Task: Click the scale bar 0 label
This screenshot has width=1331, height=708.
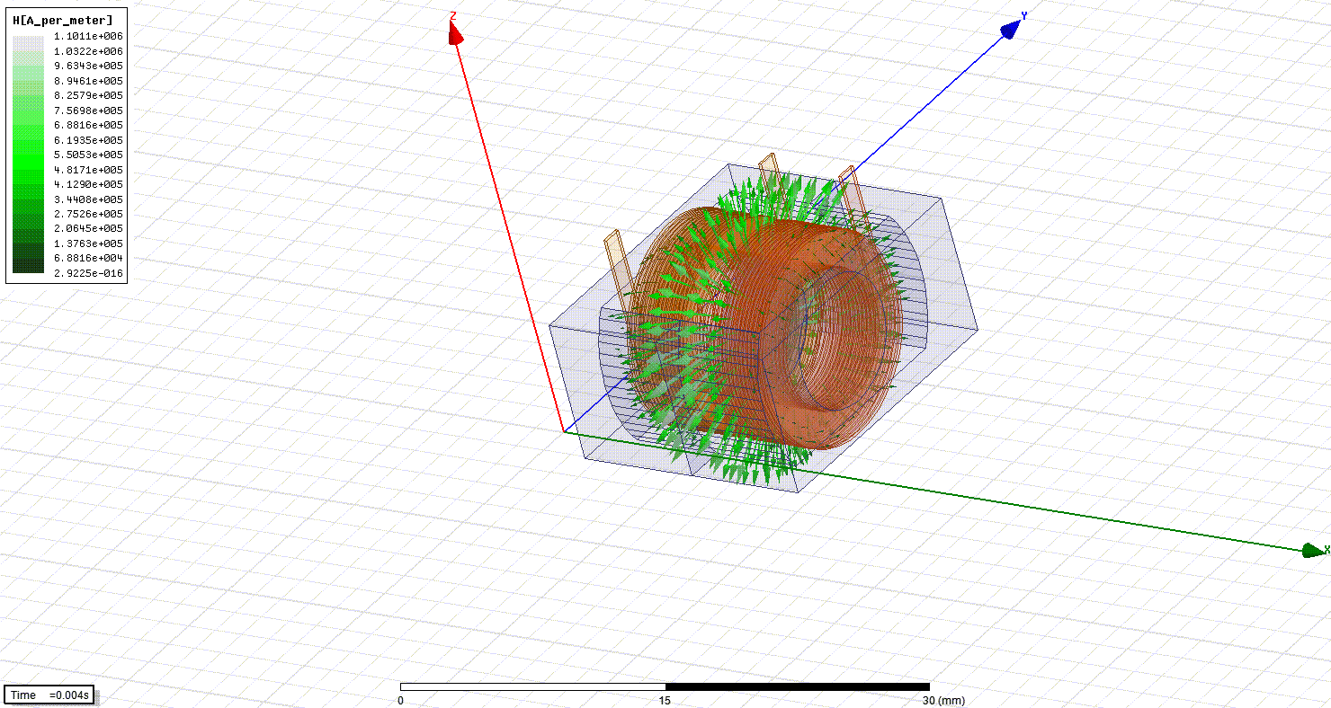Action: 400,701
